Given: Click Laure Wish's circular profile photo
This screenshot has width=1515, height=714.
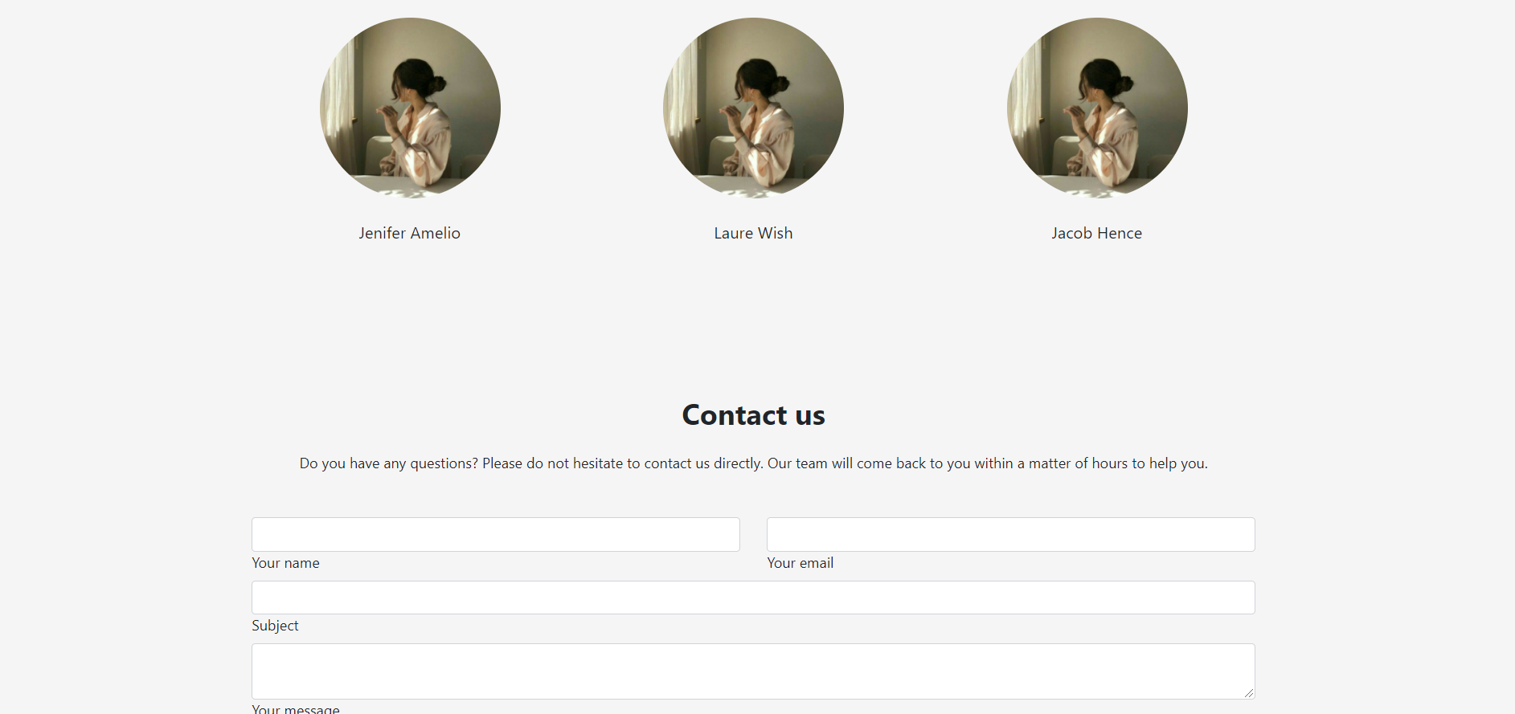Looking at the screenshot, I should pos(753,107).
